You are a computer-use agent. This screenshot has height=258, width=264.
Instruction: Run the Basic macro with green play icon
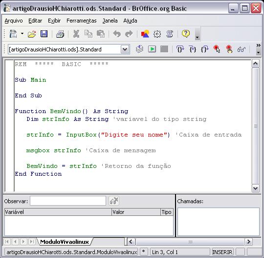click(152, 49)
